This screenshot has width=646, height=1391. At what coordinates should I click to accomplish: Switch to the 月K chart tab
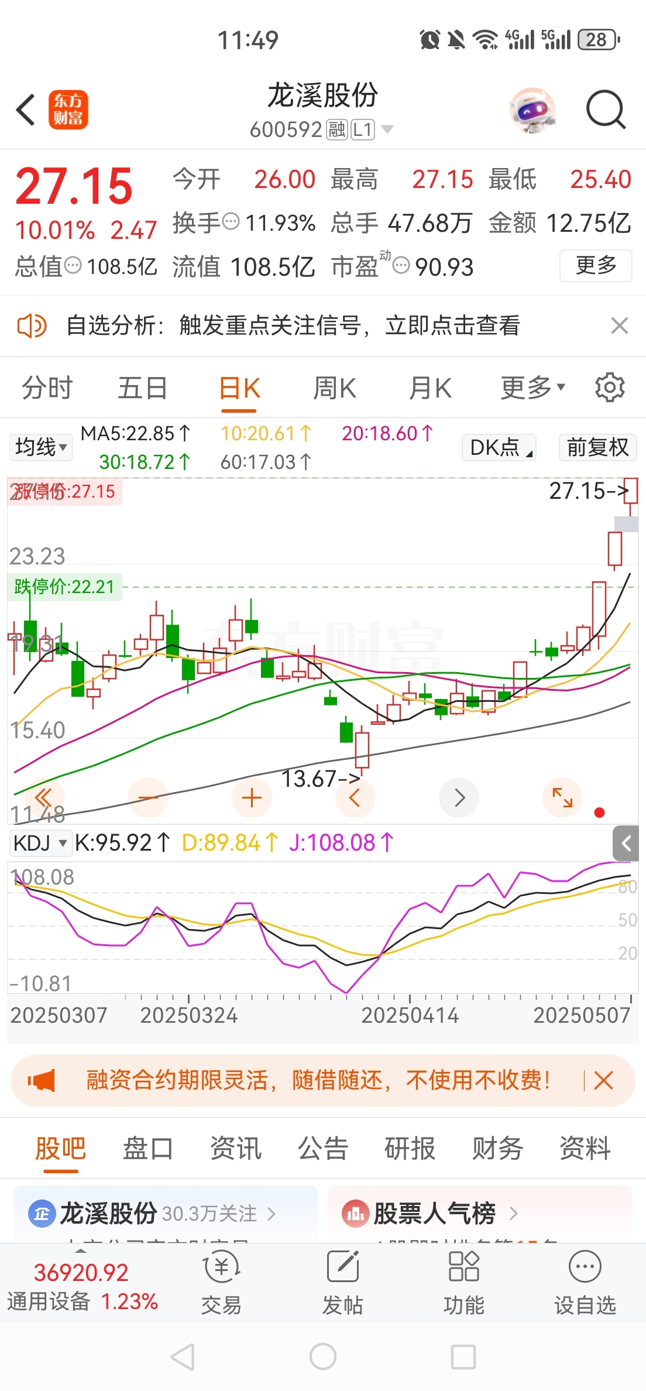coord(430,388)
